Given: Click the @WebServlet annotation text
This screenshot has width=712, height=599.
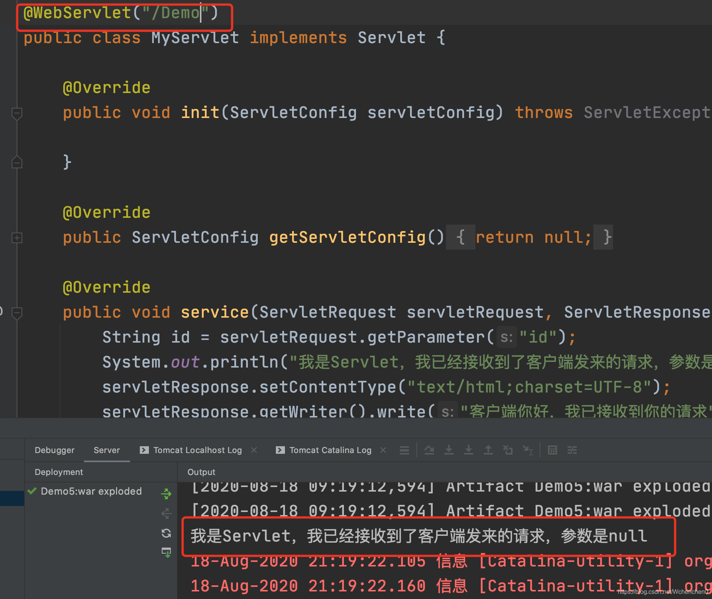Looking at the screenshot, I should [x=77, y=13].
